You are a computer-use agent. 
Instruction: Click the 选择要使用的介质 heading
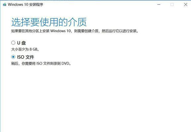click(49, 22)
